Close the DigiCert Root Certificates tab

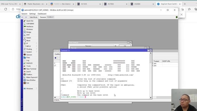180,4
